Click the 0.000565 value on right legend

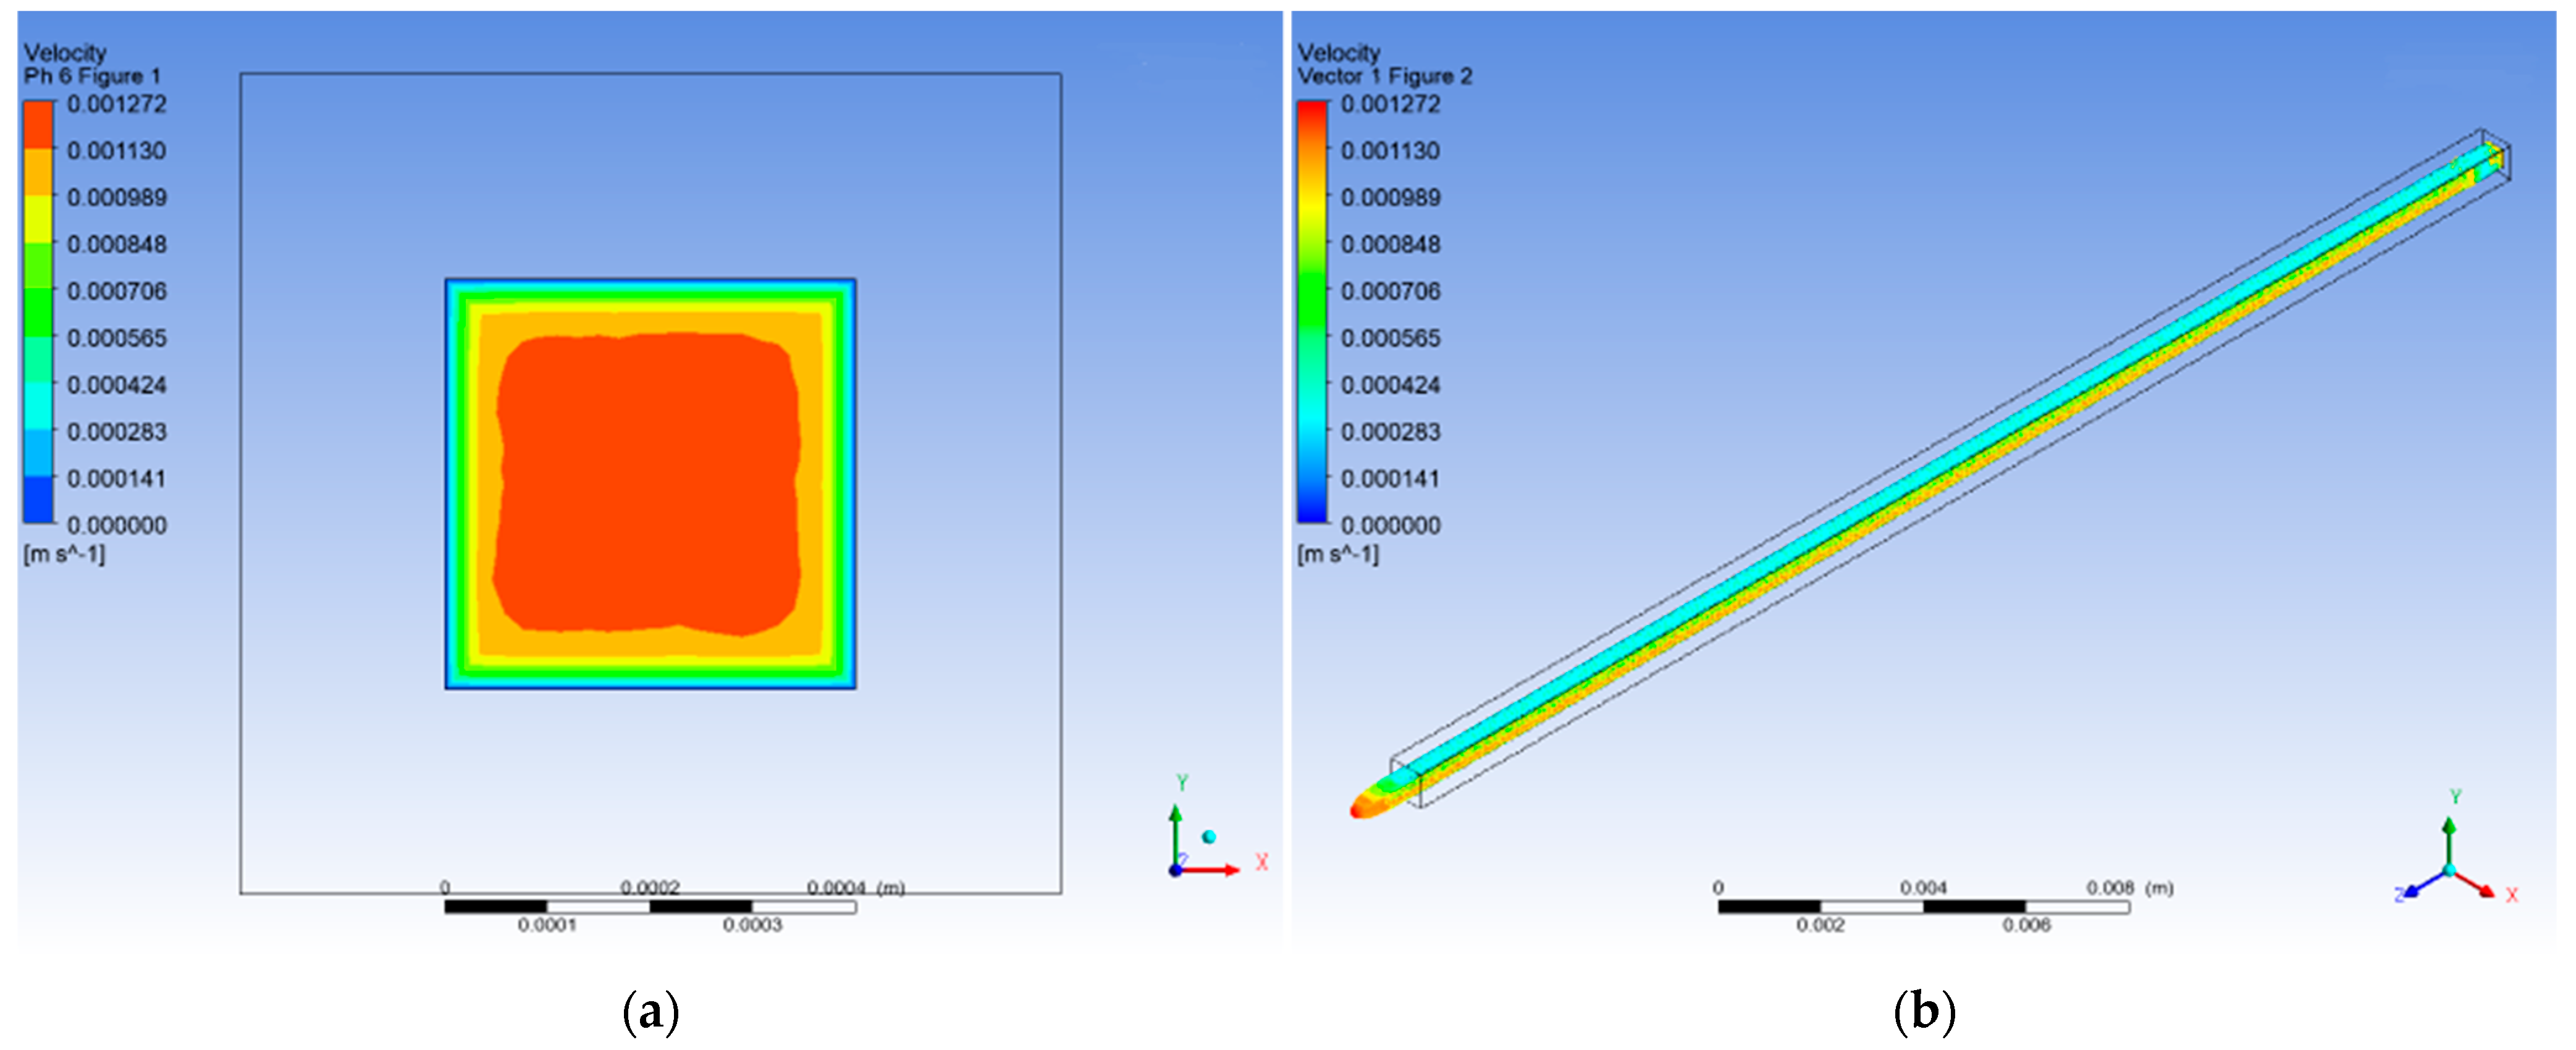pyautogui.click(x=1390, y=338)
